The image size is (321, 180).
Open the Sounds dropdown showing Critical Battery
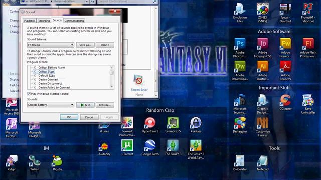(x=50, y=105)
